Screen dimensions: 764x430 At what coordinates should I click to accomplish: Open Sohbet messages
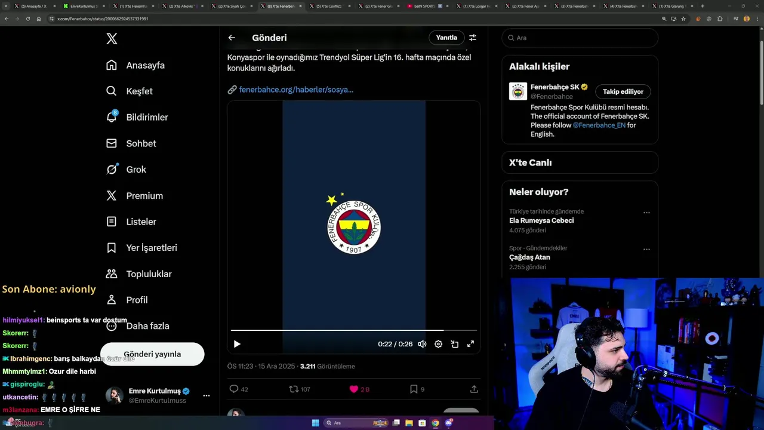pos(131,143)
